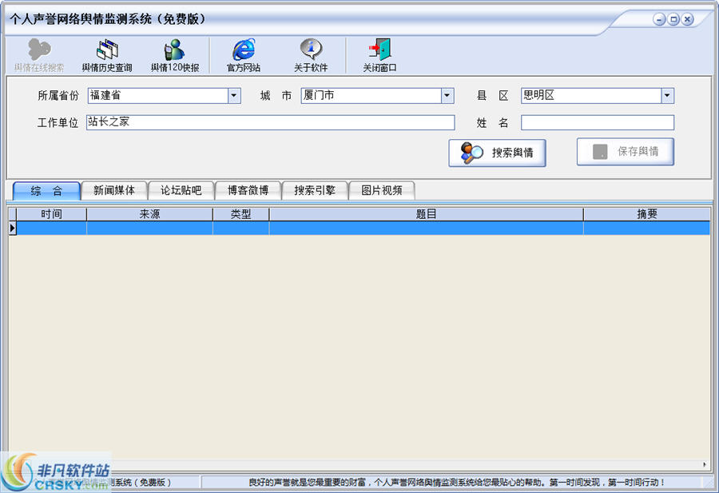Viewport: 719px width, 493px height.
Task: Click the 工作单位 input field
Action: [271, 122]
